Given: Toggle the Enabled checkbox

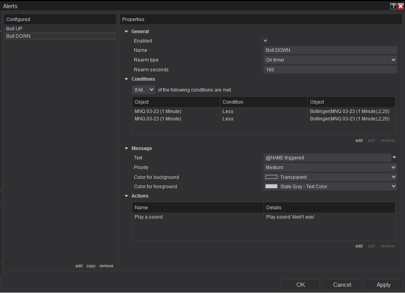Looking at the screenshot, I should [266, 41].
